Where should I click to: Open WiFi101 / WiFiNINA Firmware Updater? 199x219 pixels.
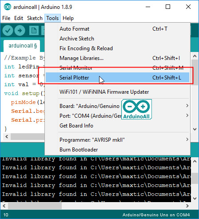[x=117, y=92]
